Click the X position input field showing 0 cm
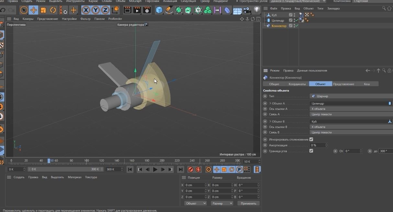The height and width of the screenshot is (212, 393). [196, 185]
